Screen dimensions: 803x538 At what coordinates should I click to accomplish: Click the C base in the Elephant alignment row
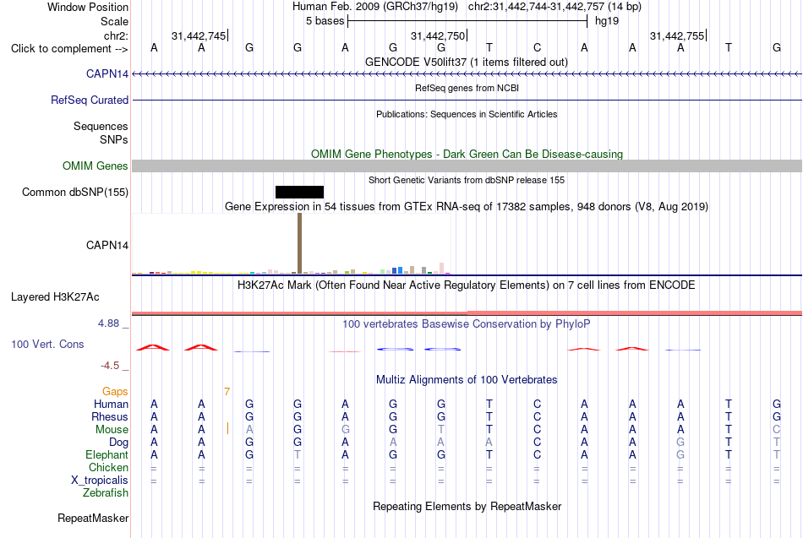(x=537, y=454)
